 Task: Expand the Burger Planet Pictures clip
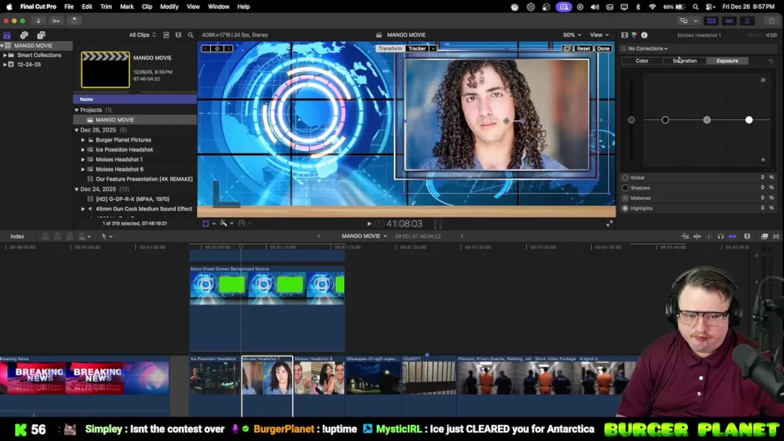pos(83,140)
